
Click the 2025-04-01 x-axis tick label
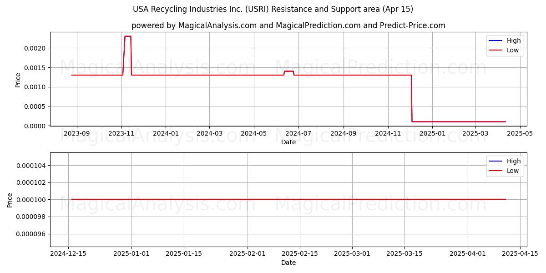(468, 254)
